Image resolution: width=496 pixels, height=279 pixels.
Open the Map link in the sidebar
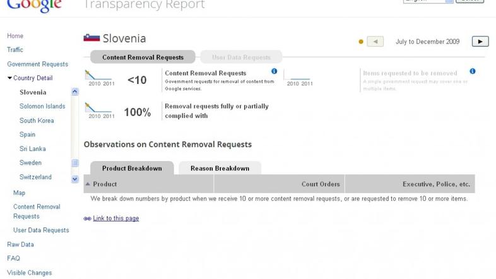coord(19,193)
